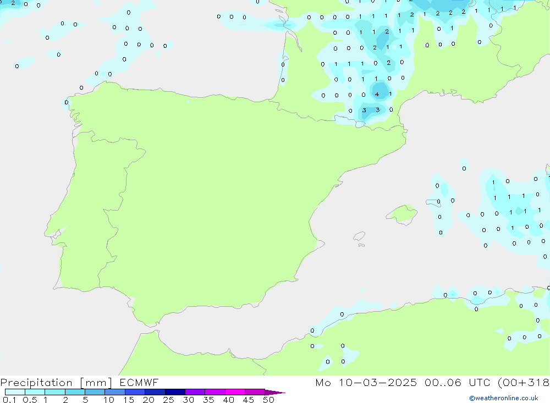This screenshot has width=550, height=403.
Task: Click the '50' legend scale label
Action: point(269,400)
